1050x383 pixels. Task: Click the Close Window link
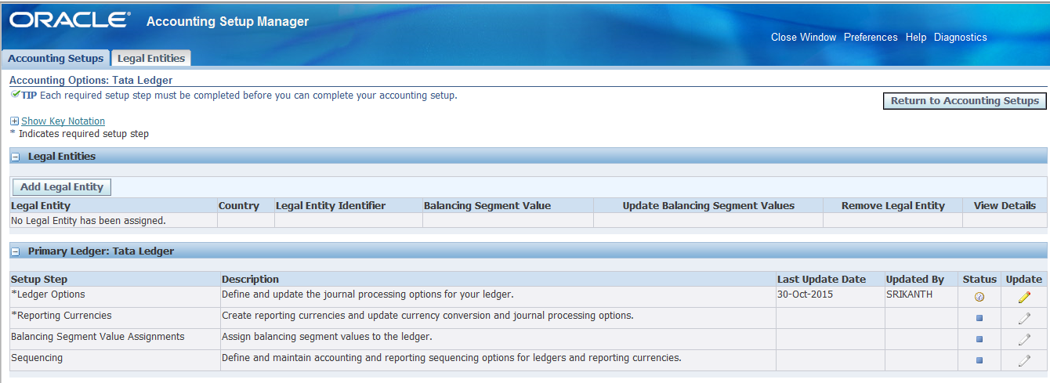[x=803, y=37]
